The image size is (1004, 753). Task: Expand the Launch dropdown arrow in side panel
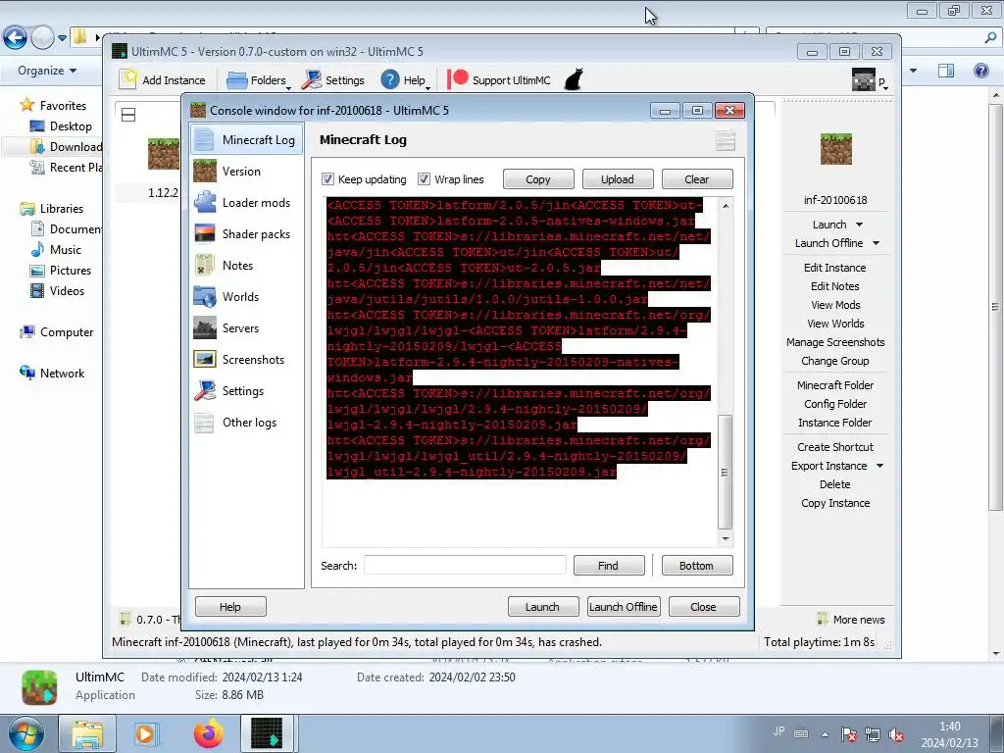pyautogui.click(x=859, y=225)
